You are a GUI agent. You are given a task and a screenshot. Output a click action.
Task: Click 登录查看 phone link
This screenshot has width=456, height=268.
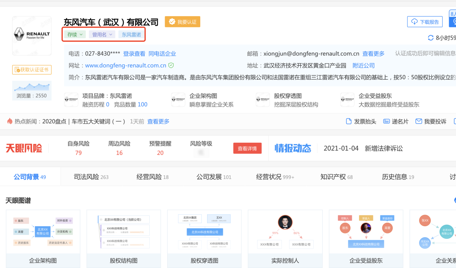point(134,54)
